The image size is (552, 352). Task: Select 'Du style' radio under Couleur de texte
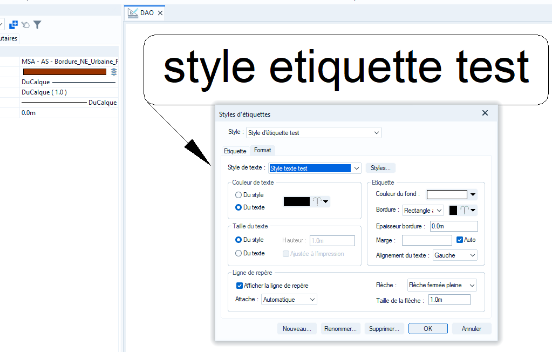238,195
